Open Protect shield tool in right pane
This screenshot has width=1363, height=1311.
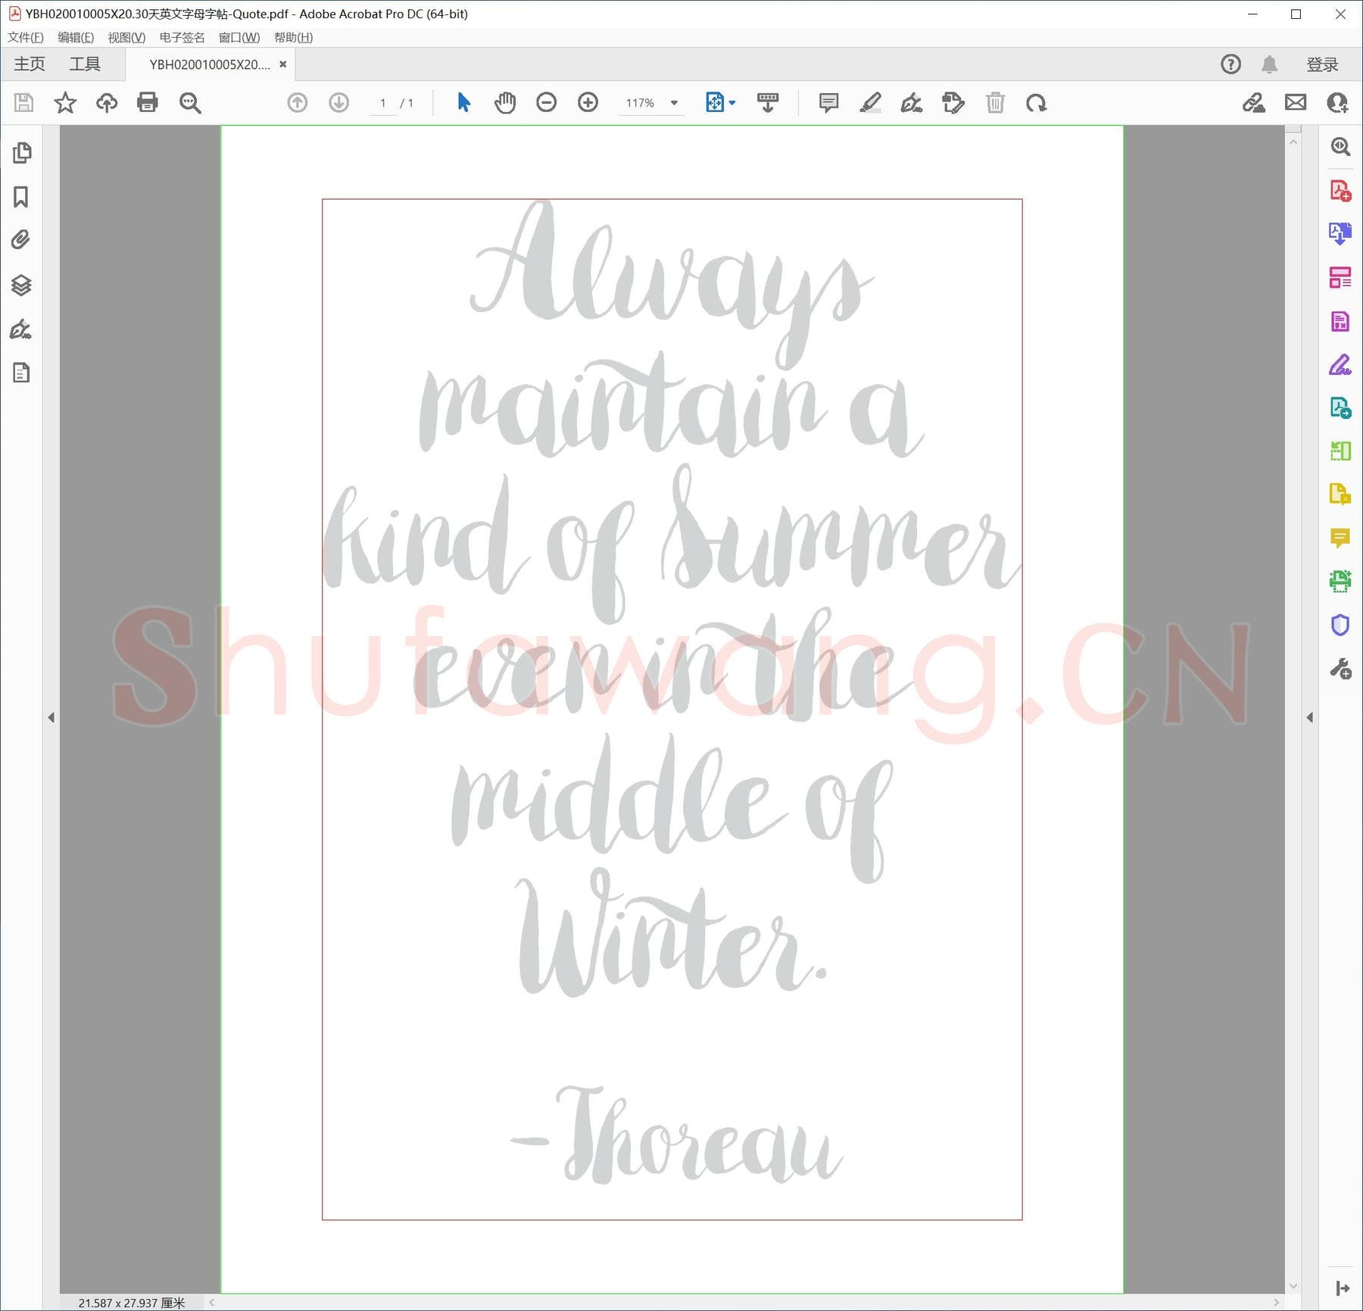[1340, 625]
